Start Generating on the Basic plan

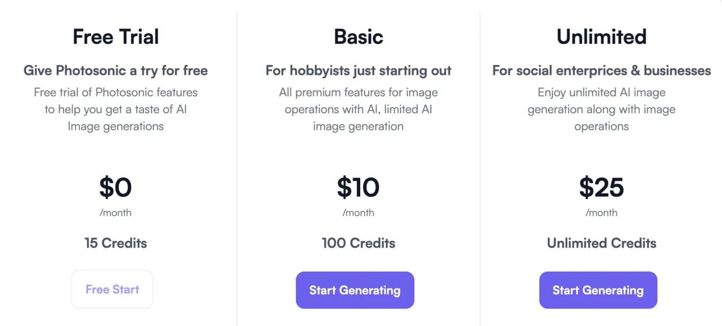point(355,290)
